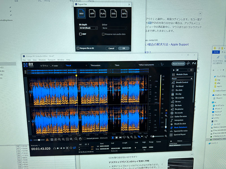This screenshot has width=226, height=169.
Task: Open De-bleed module
Action: pos(178,86)
